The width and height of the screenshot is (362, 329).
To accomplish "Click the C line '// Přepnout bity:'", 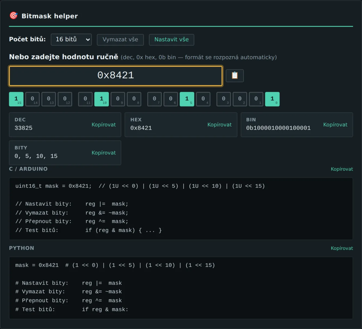I will [x=43, y=221].
